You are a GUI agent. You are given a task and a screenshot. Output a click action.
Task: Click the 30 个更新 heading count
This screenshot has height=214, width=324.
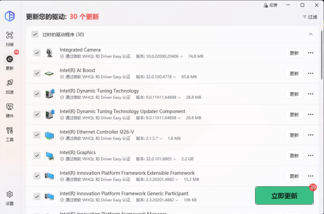(x=84, y=17)
